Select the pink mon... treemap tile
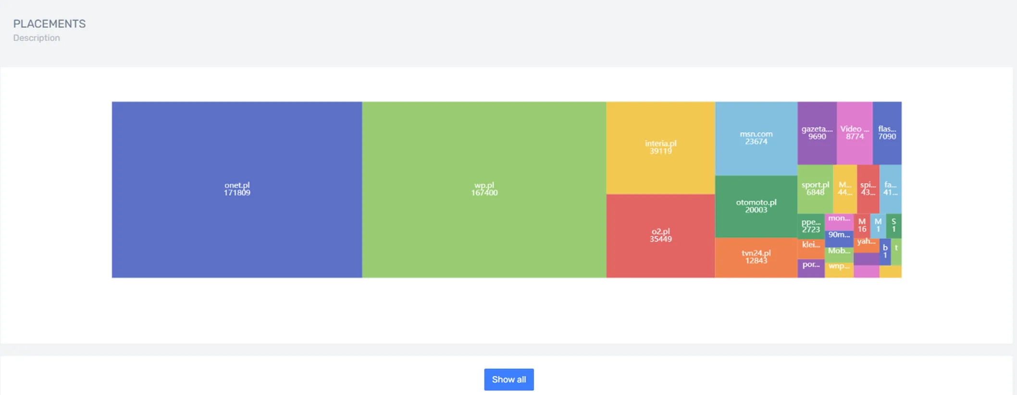The image size is (1017, 395). point(839,221)
